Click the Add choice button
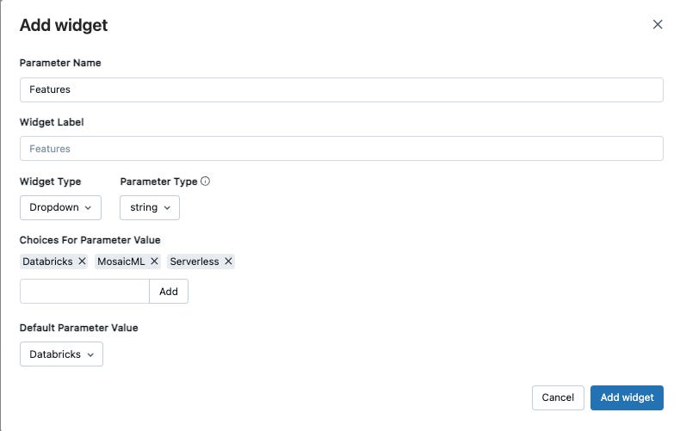The height and width of the screenshot is (431, 680). pyautogui.click(x=169, y=292)
